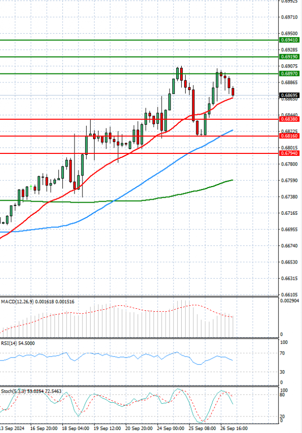Click the 0.67590 price axis value
Screen dimensions: 302x433
point(289,181)
